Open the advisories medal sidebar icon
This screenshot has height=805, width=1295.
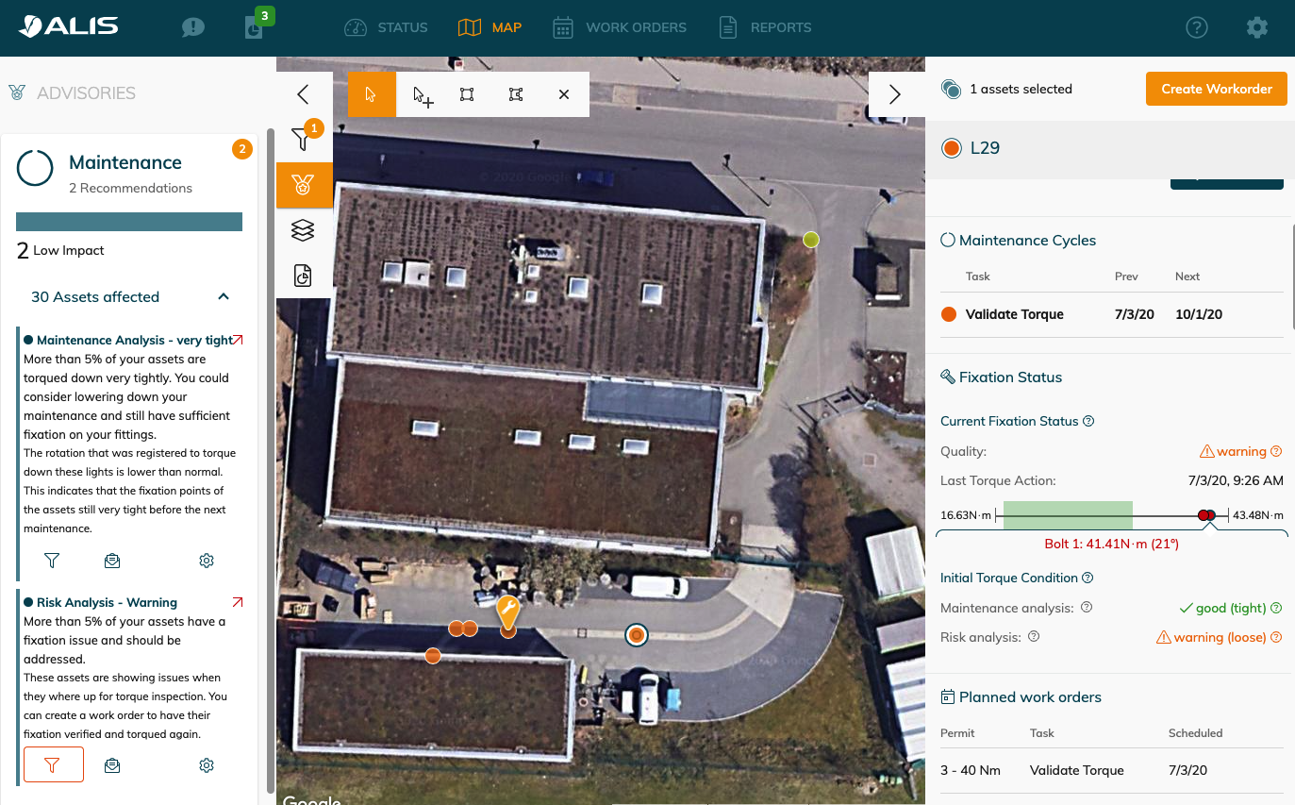[x=304, y=185]
